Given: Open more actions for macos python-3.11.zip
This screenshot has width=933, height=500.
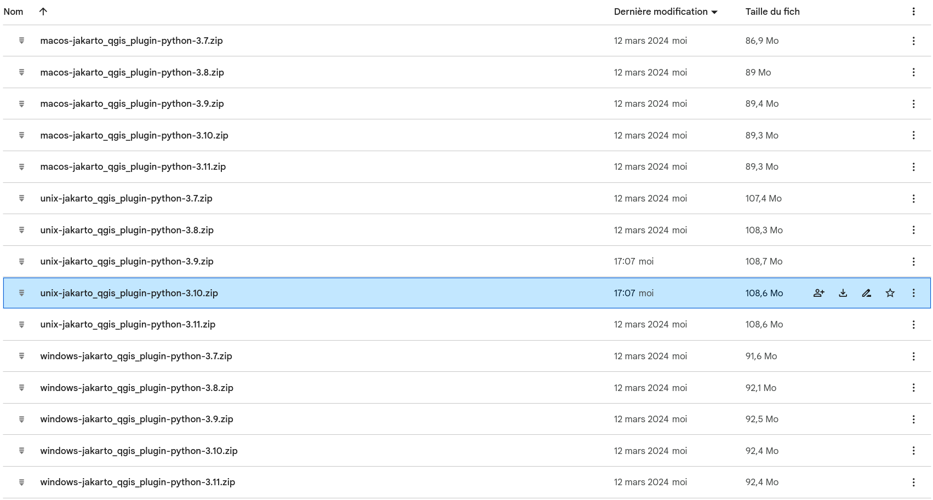Looking at the screenshot, I should click(913, 166).
